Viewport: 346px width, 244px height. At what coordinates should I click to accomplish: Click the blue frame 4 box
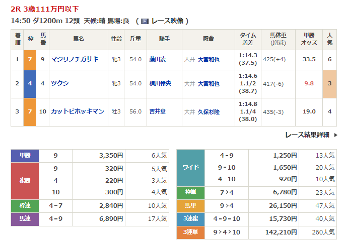(30, 83)
